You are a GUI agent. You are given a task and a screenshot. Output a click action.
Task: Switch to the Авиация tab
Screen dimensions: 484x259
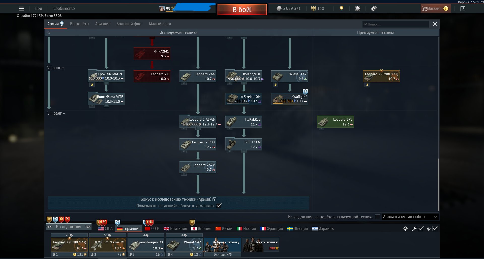pos(103,24)
